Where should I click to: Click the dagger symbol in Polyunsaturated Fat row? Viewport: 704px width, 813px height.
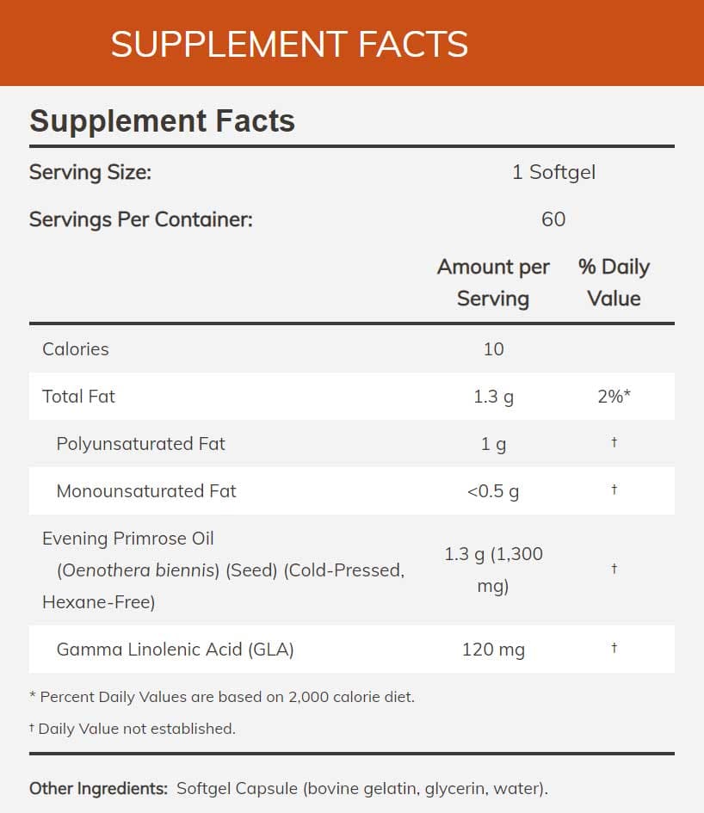click(614, 442)
